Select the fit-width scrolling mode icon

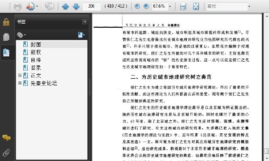click(x=183, y=6)
